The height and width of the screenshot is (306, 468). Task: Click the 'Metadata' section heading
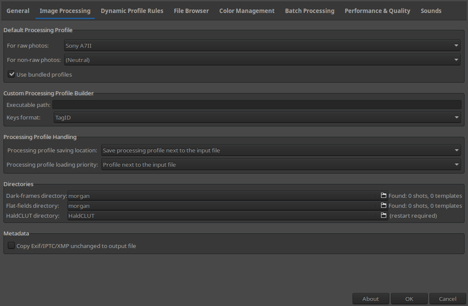(x=16, y=233)
